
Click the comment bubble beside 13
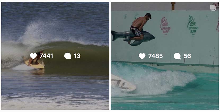click(68, 56)
